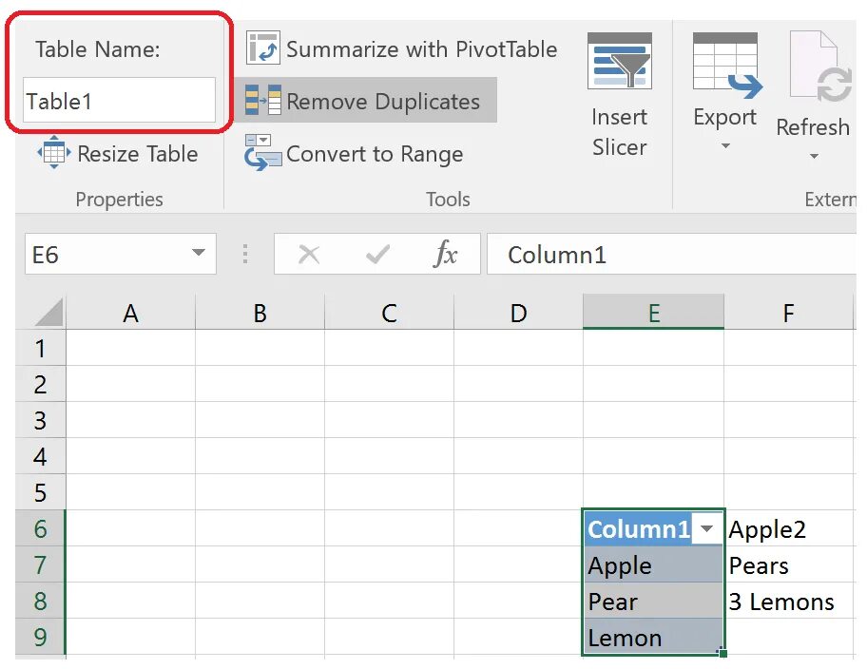Click the Export table icon
Viewport: 867px width, 669px height.
pos(725,65)
